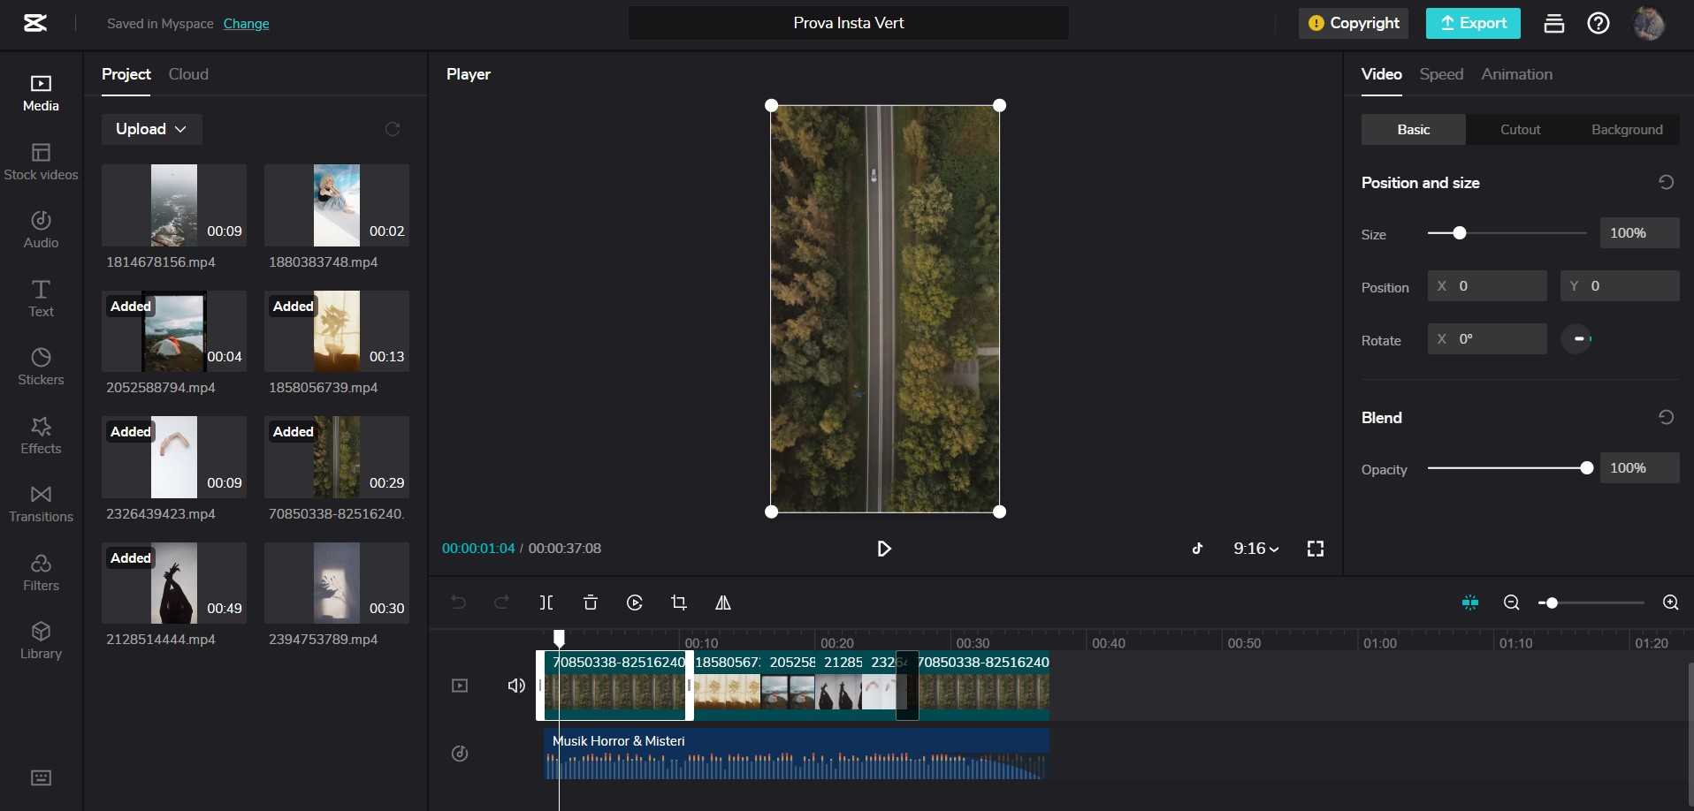The width and height of the screenshot is (1694, 811).
Task: Click the keyboard shortcuts icon
Action: [41, 777]
